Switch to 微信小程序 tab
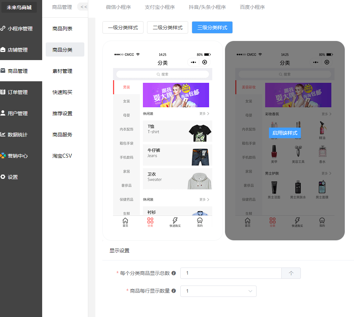354x317 pixels. [x=118, y=7]
